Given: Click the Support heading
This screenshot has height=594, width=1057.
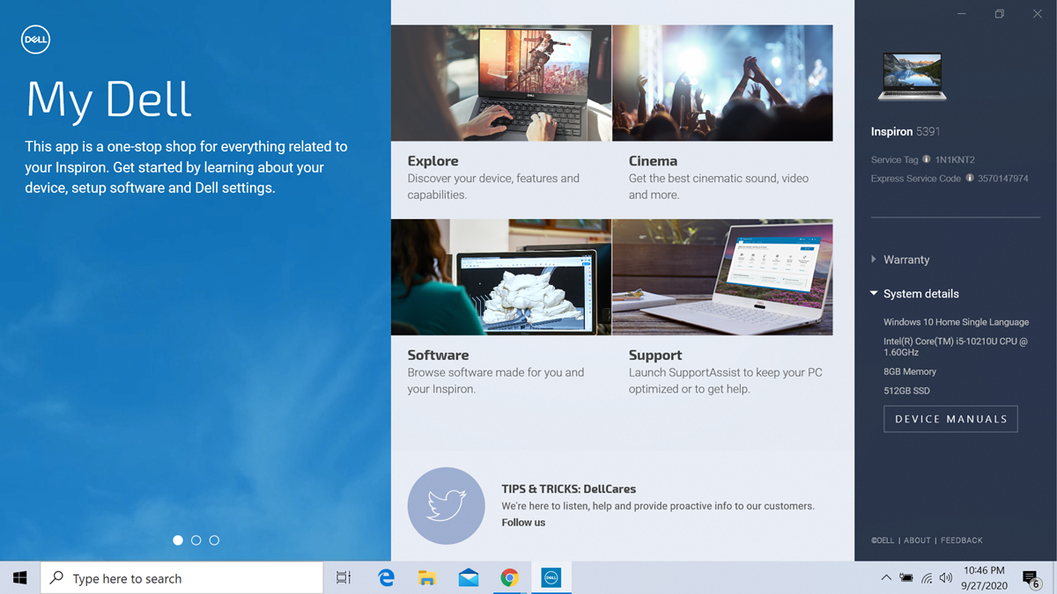Looking at the screenshot, I should coord(655,356).
